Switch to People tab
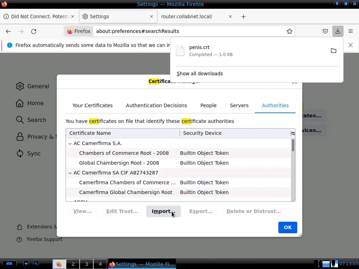 pos(208,105)
